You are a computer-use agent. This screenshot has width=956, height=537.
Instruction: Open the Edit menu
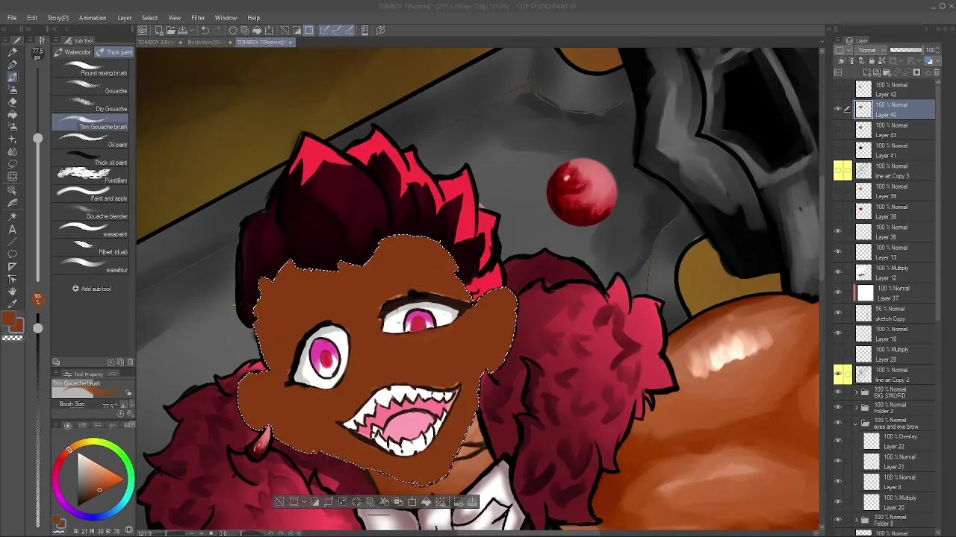click(32, 18)
